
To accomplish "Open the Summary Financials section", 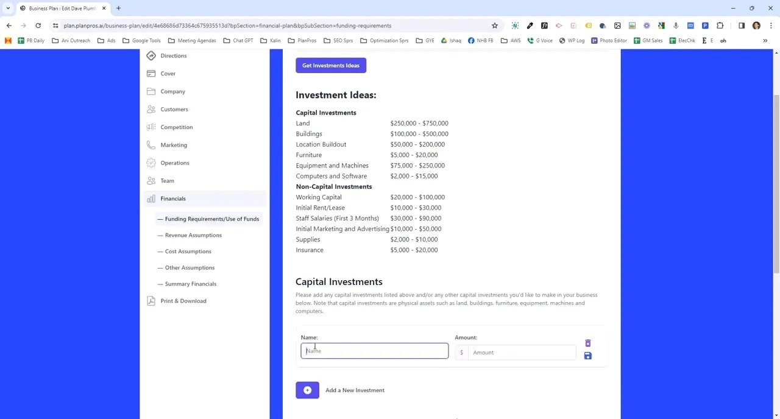I will pos(191,283).
